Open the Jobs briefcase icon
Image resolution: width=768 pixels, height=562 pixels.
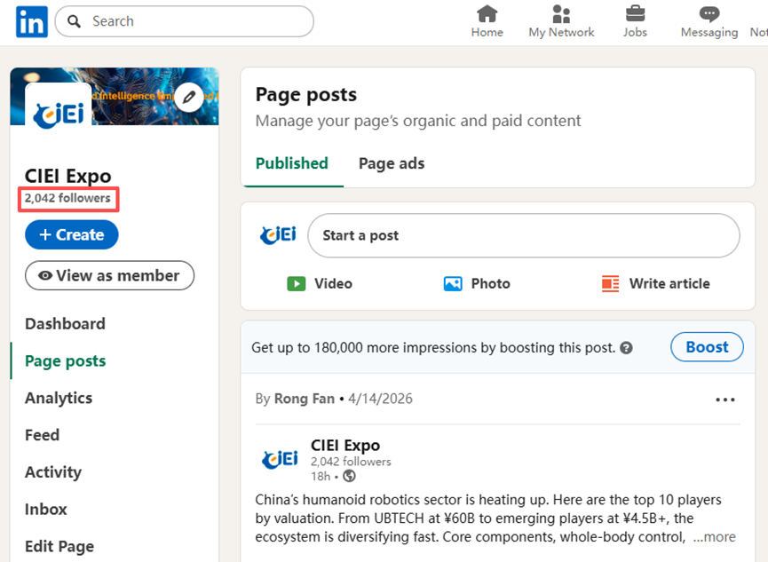(x=635, y=14)
